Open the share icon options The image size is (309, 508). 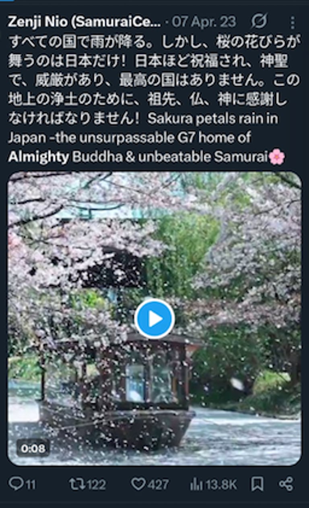(x=286, y=484)
